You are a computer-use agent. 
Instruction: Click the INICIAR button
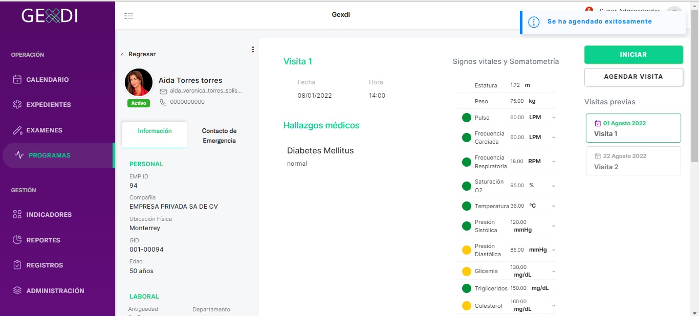[634, 55]
